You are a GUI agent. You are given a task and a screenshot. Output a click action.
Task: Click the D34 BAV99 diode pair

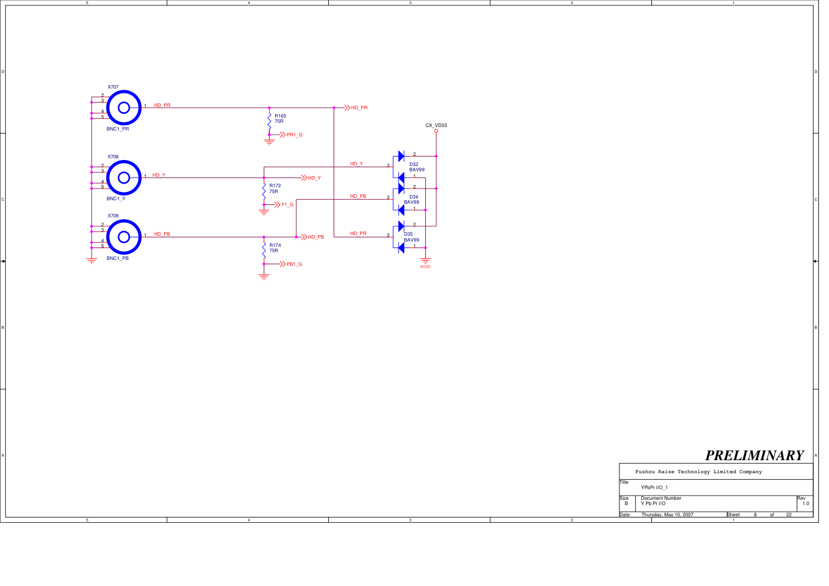tap(401, 199)
